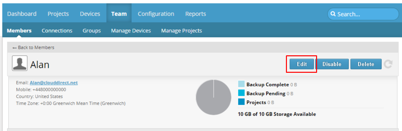Viewport: 402px width, 131px height.
Task: Open the Groups sub-tab
Action: (92, 31)
